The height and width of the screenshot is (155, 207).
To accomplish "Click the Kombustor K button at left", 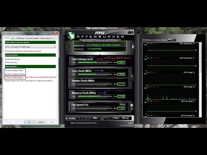I will 67,46.
